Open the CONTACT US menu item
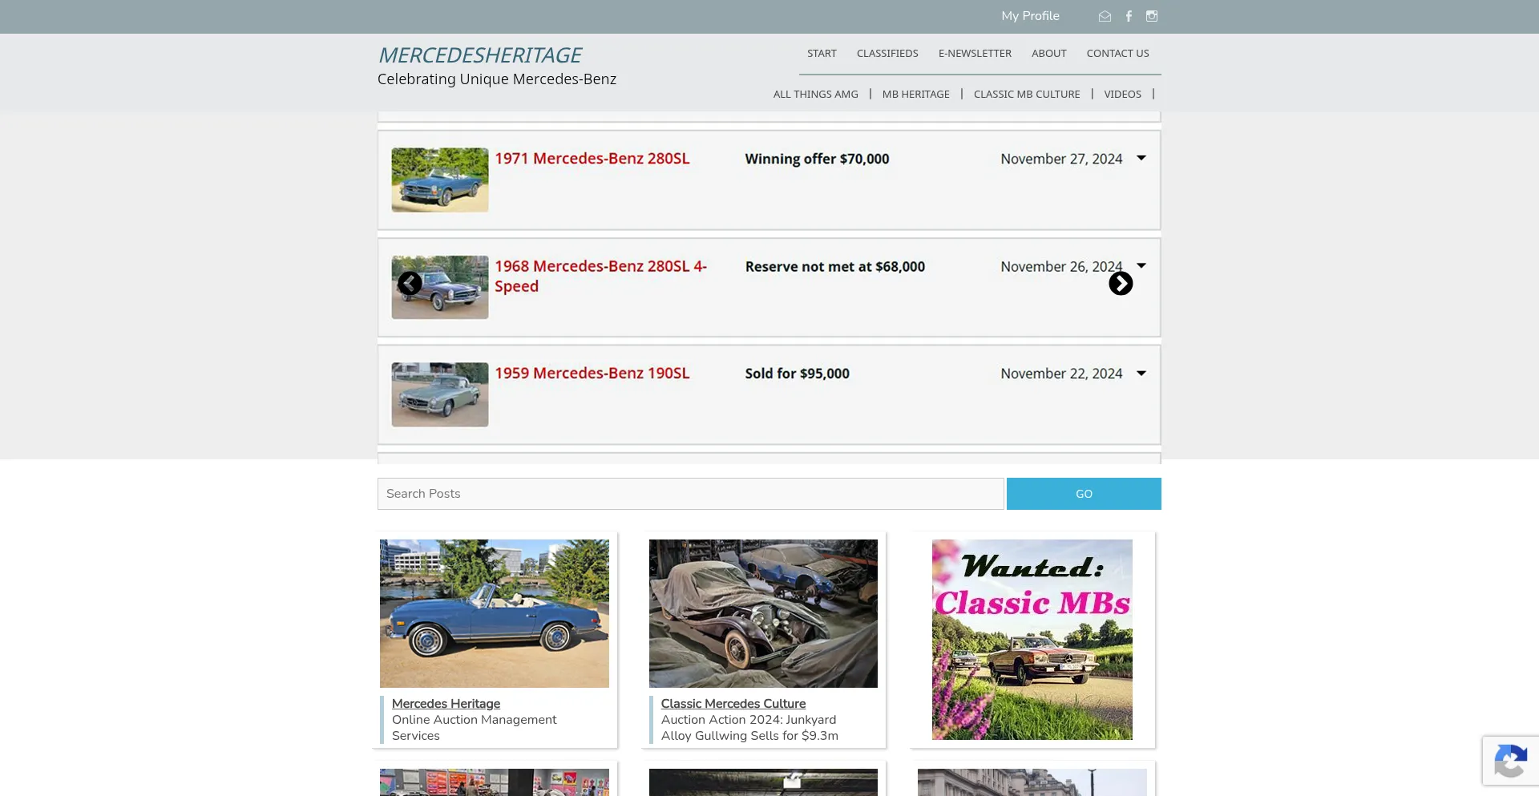 click(1117, 54)
